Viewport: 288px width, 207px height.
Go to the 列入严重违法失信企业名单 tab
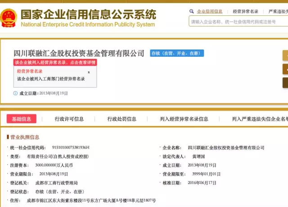pos(260,119)
